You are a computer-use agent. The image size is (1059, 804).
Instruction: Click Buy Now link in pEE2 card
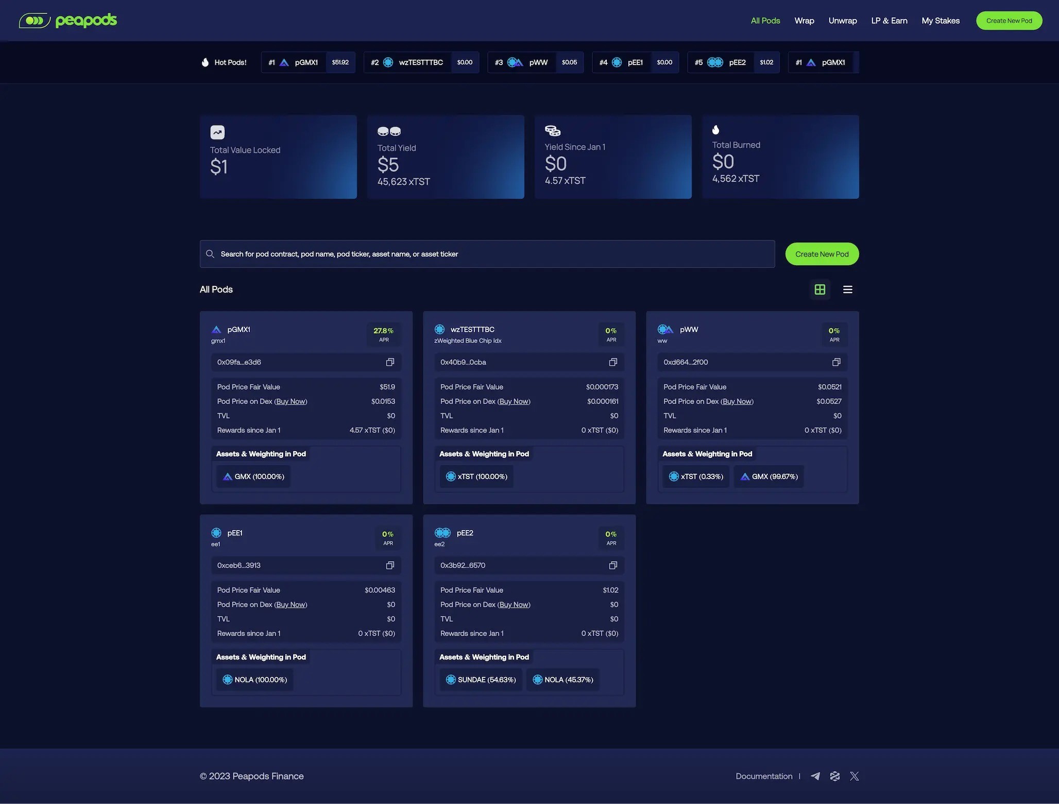pyautogui.click(x=514, y=605)
